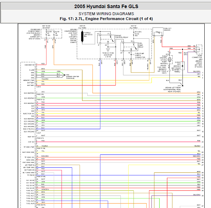Click the "FUSIBLE LINK (ECU)" label

[x=88, y=34]
